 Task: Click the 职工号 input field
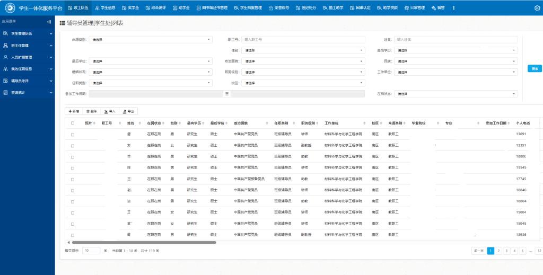coord(303,40)
